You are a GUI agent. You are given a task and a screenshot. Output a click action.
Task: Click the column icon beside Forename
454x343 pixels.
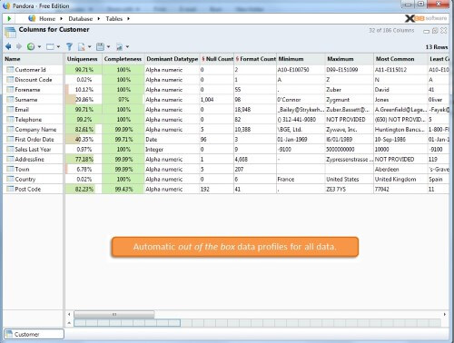(x=10, y=90)
